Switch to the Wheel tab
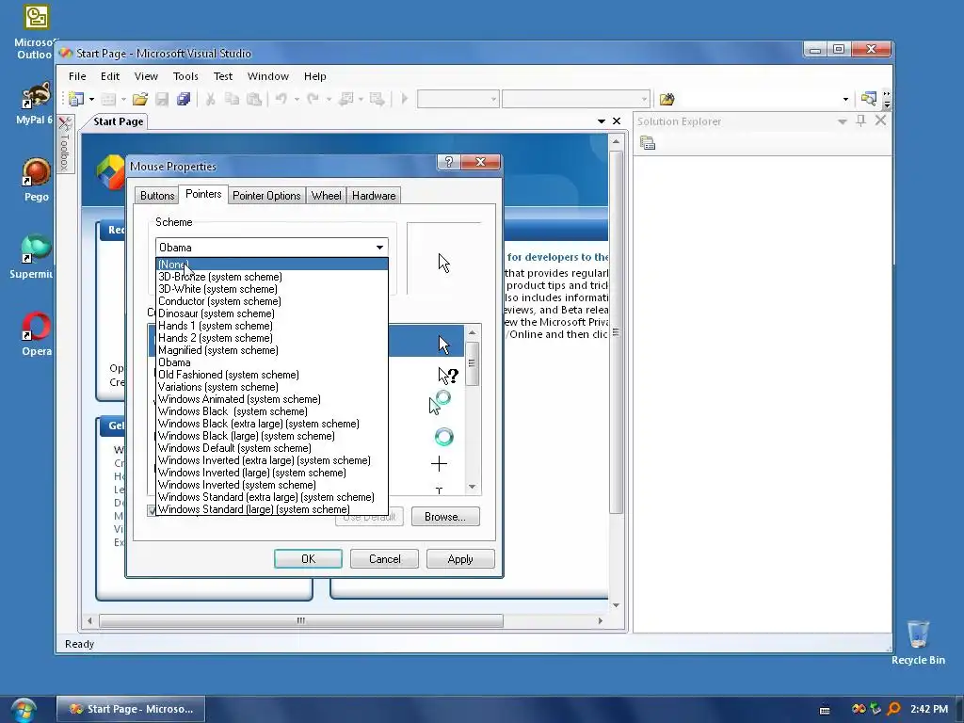The height and width of the screenshot is (723, 964). [x=326, y=196]
